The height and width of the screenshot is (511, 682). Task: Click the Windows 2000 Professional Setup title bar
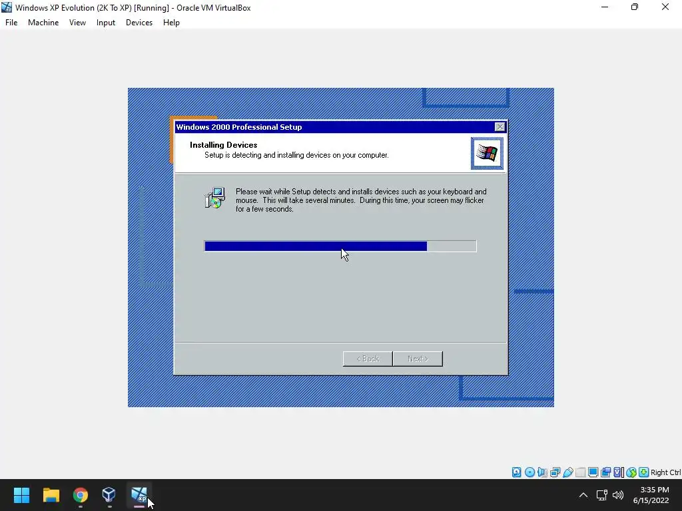tap(334, 127)
